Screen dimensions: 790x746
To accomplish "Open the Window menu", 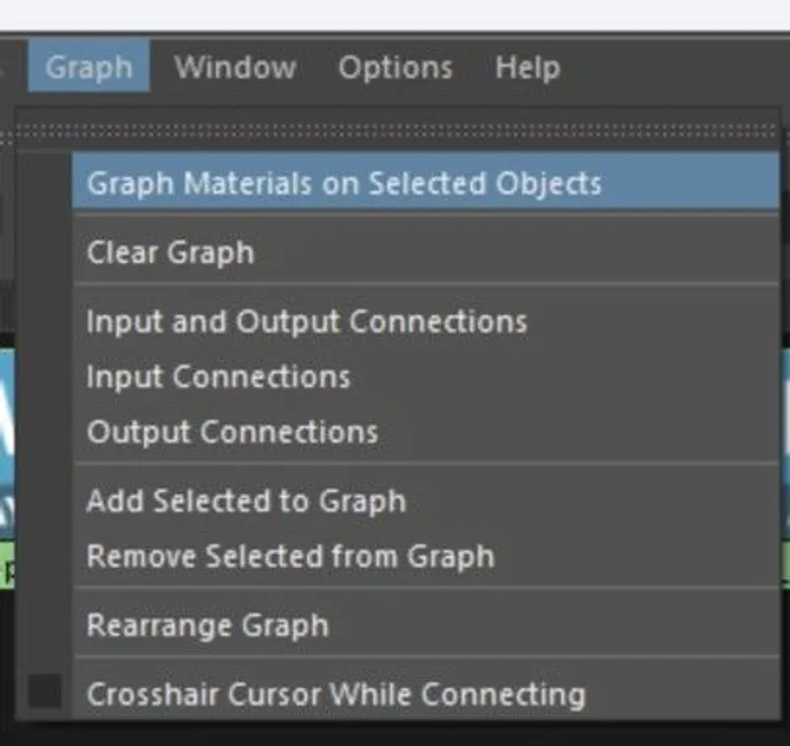I will click(235, 67).
